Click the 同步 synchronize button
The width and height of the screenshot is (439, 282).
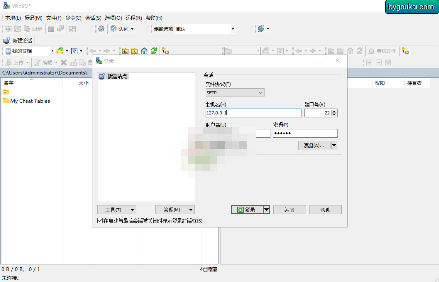[x=33, y=29]
